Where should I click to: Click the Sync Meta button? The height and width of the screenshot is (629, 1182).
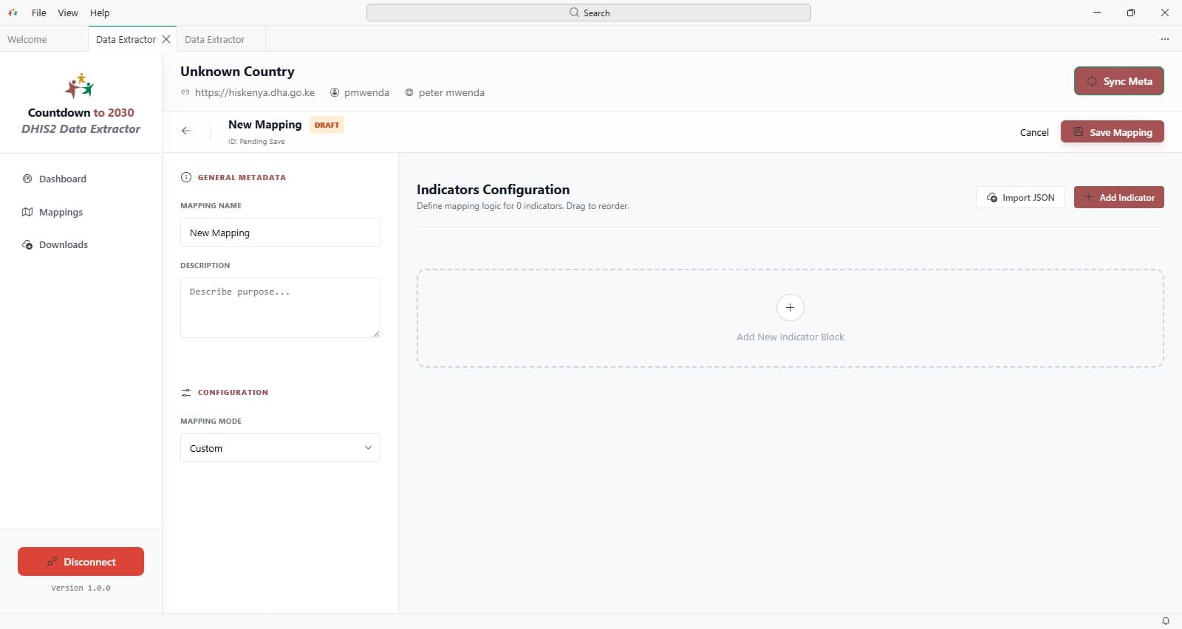click(x=1119, y=81)
